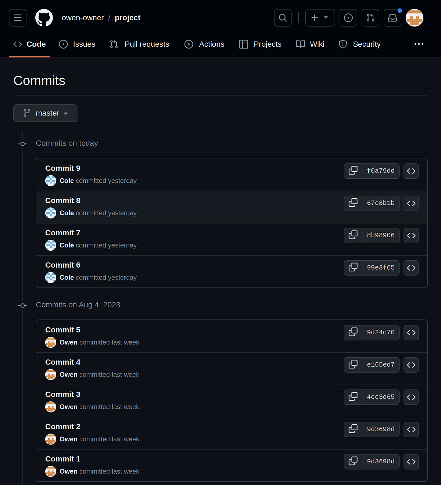441x485 pixels.
Task: Open the commit titled Commit 3
Action: (x=62, y=394)
